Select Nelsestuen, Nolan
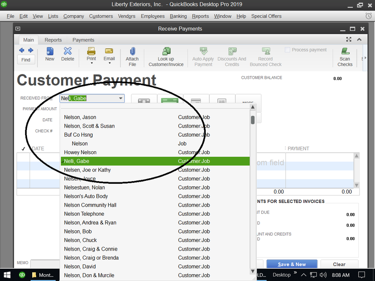The width and height of the screenshot is (375, 281). (155, 188)
